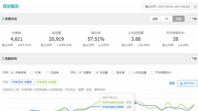Click 下载 button in 流量总览 section

[192, 19]
